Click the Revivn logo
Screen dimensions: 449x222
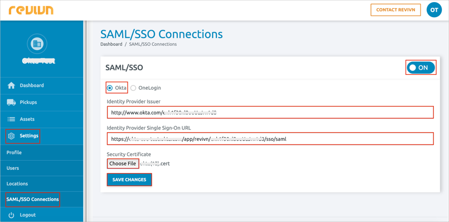coord(31,10)
